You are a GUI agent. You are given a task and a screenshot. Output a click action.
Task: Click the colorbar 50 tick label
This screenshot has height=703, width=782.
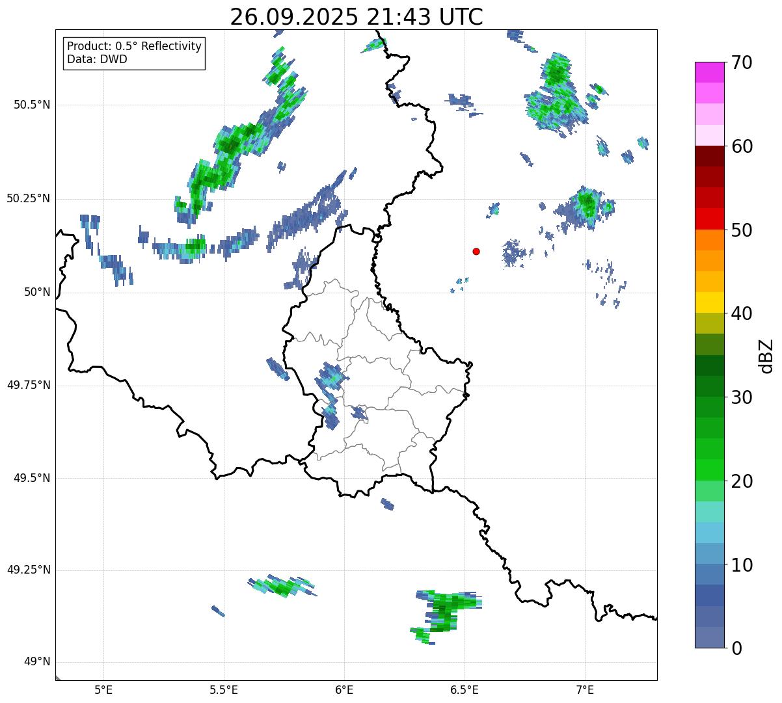click(742, 230)
